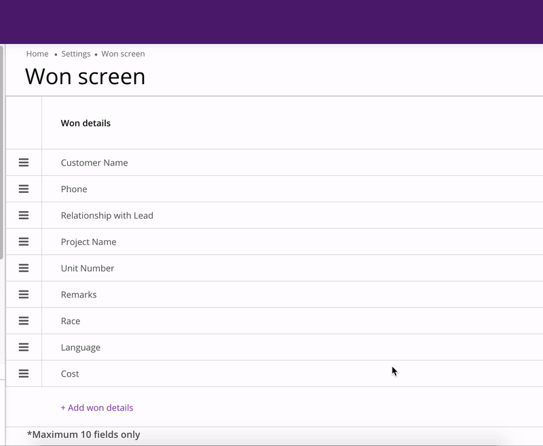Screen dimensions: 543x446
Task: Click the Add won details link
Action: point(97,408)
